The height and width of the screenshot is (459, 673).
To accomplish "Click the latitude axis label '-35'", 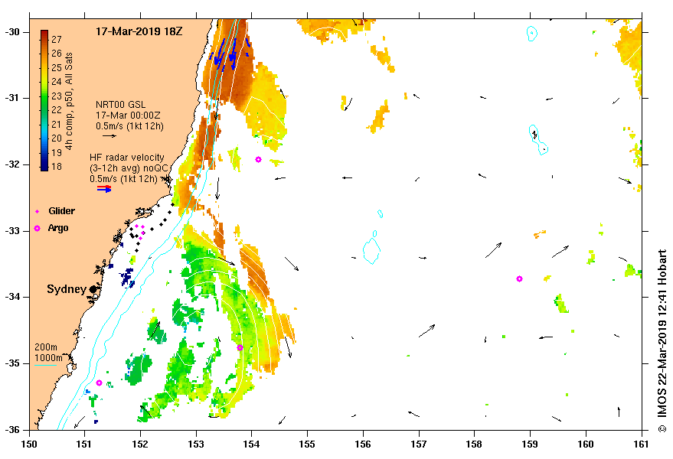I will click(x=12, y=363).
